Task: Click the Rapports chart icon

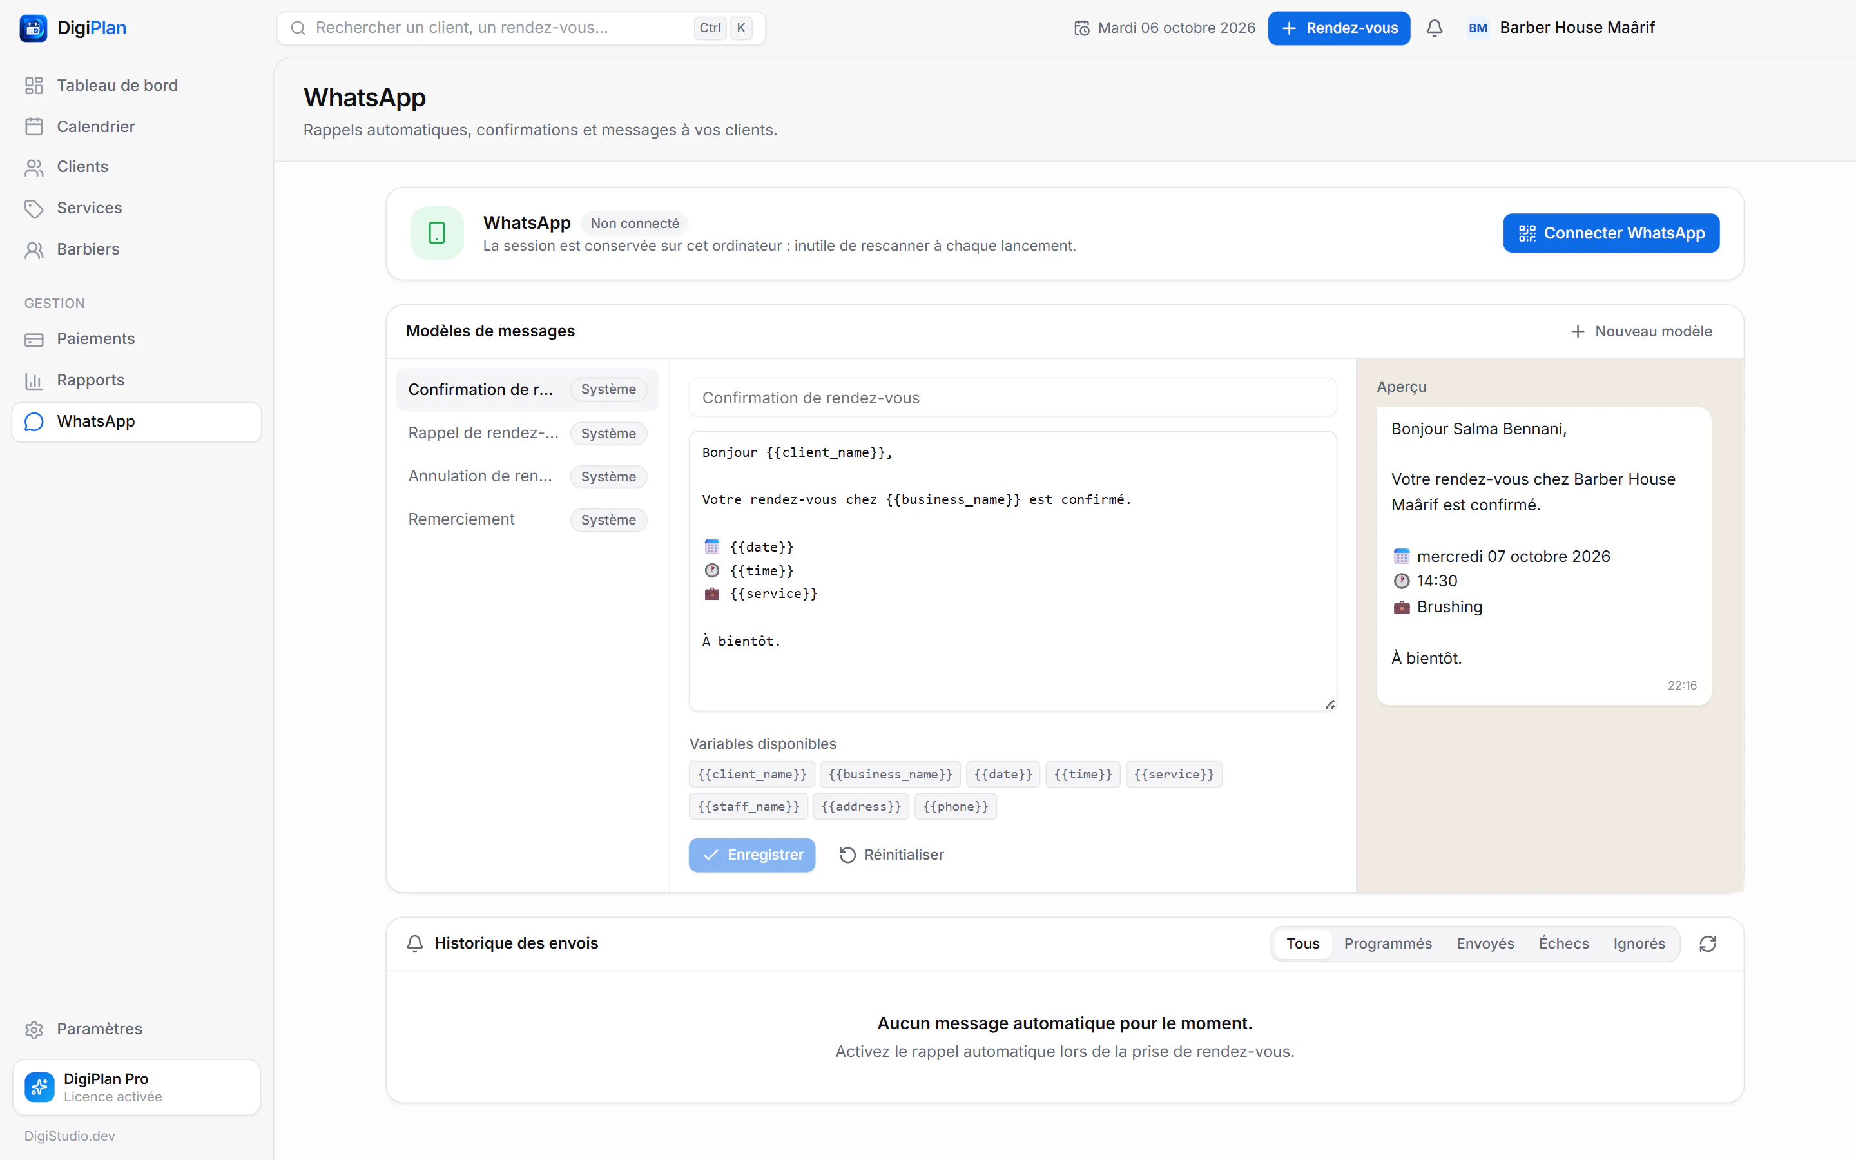Action: (x=34, y=380)
